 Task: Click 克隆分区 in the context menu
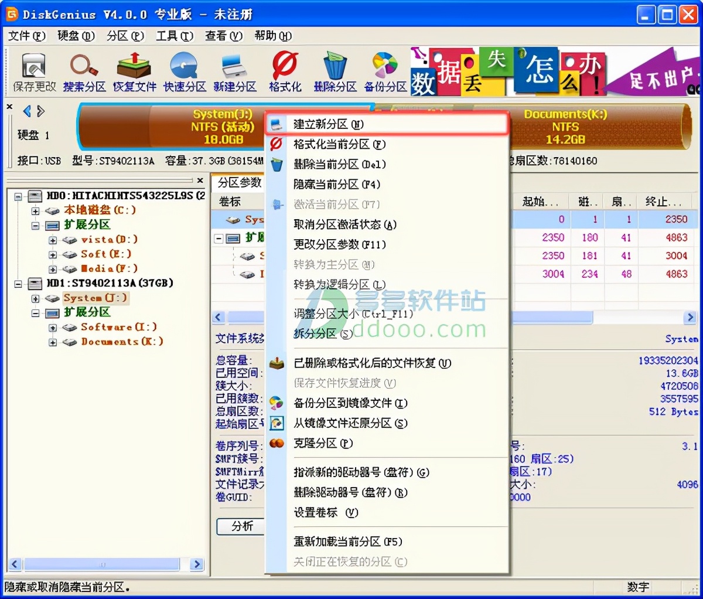coord(322,444)
